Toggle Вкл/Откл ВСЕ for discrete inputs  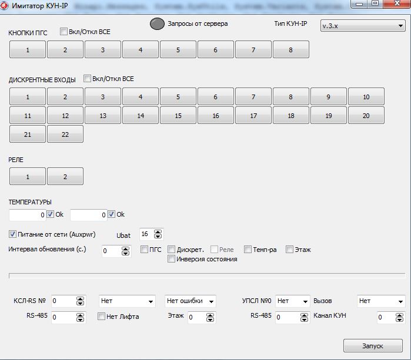[x=87, y=78]
